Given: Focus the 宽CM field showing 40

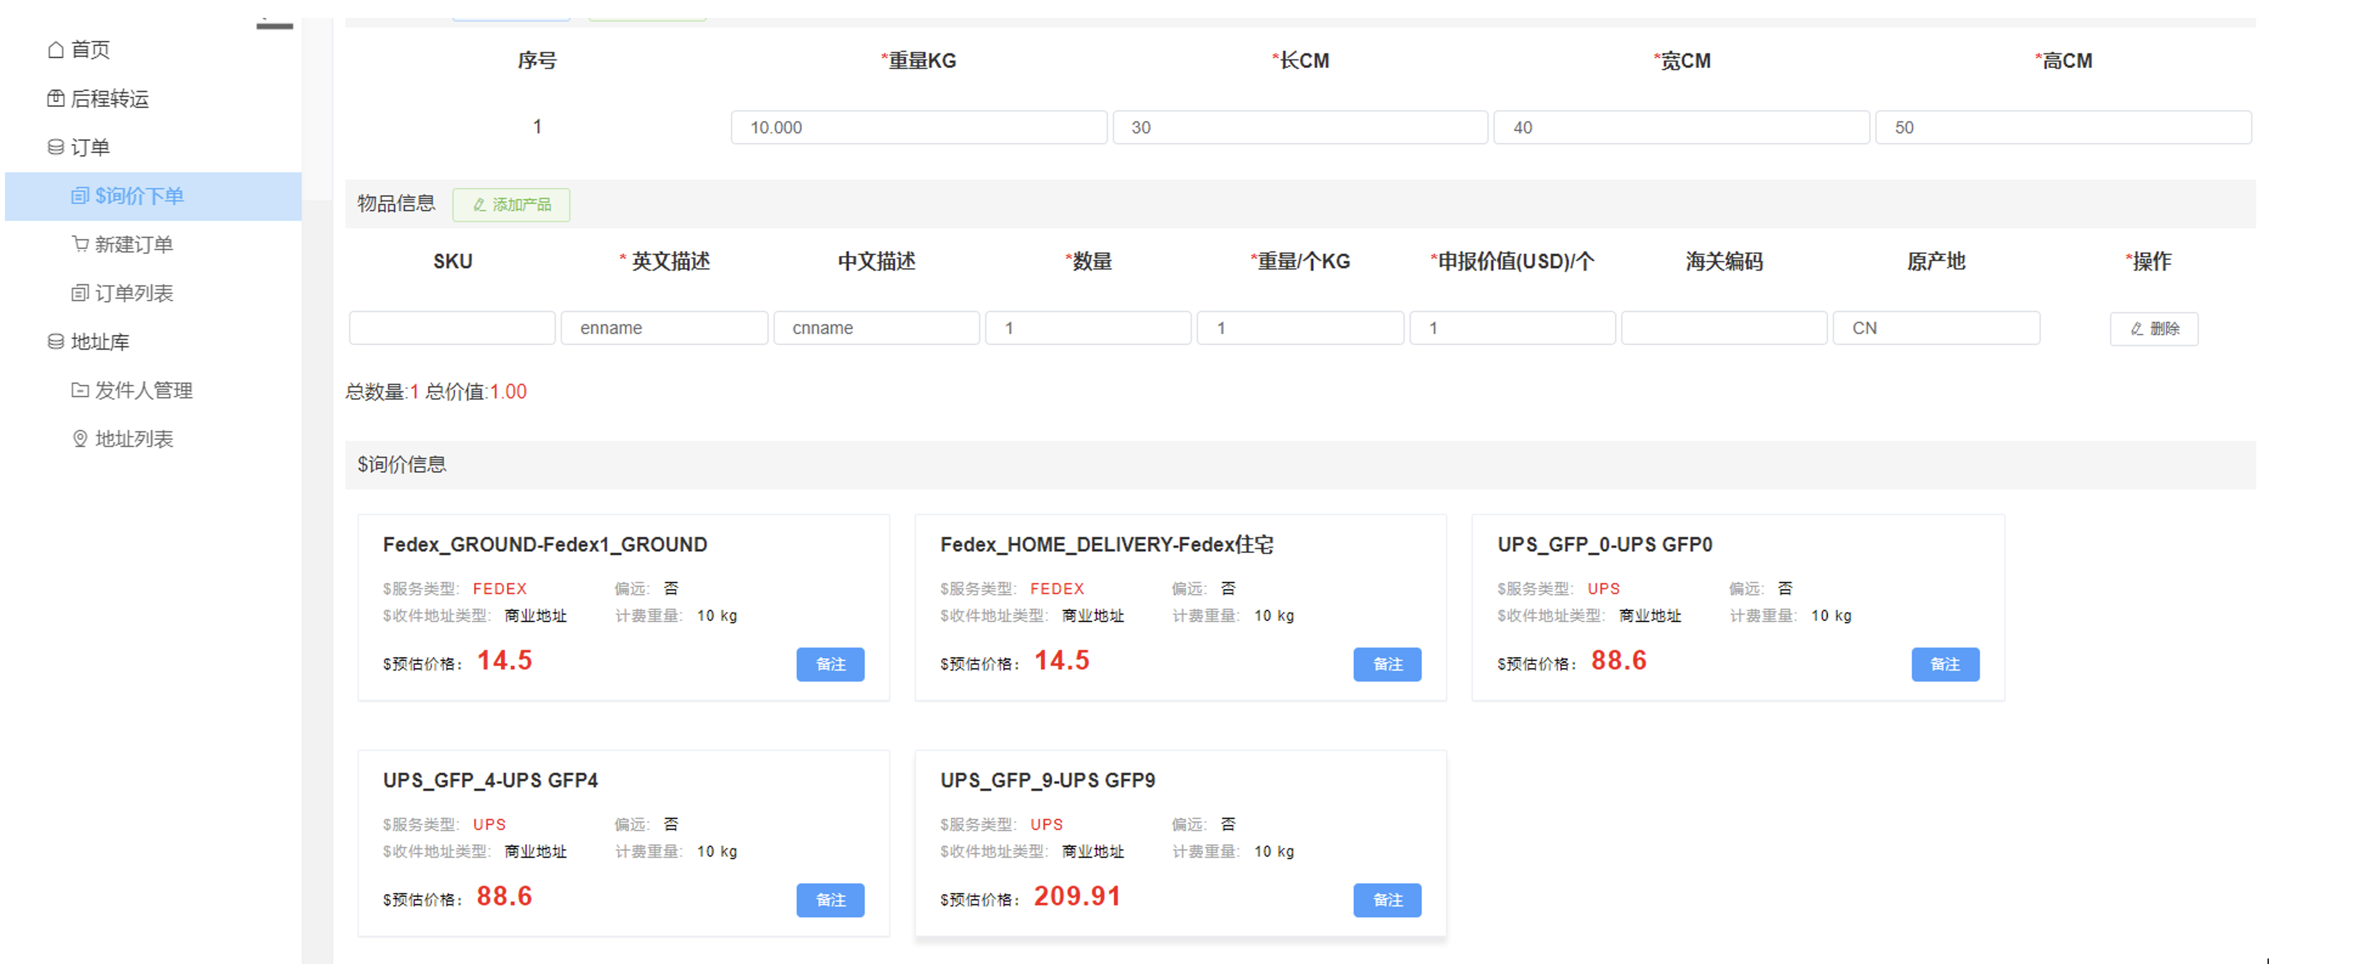Looking at the screenshot, I should click(x=1682, y=127).
